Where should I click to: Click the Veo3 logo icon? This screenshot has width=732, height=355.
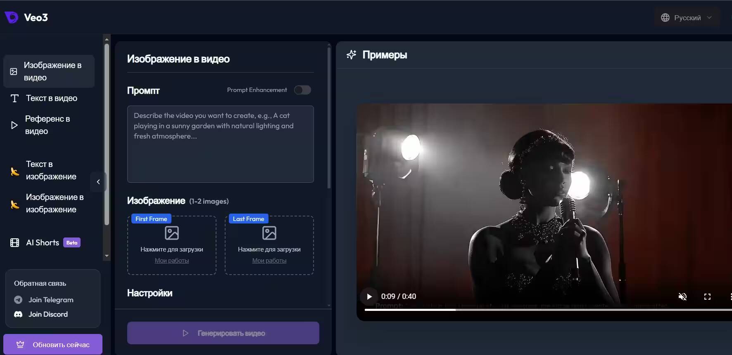[11, 17]
